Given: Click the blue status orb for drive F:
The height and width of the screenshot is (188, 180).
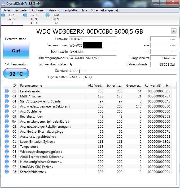Looking at the screenshot, I should click(x=3, y=15).
